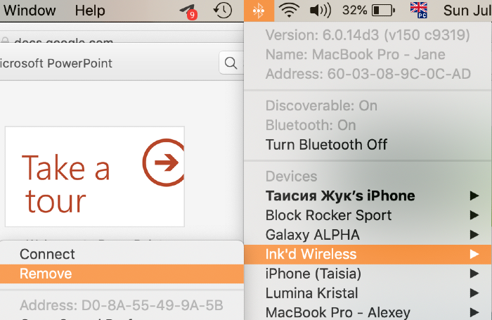Screen dimensions: 492x320
Task: Expand Lumina Kristal submenu arrow
Action: point(474,293)
